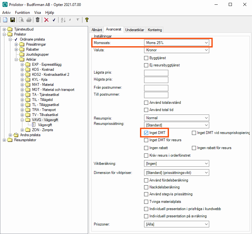The width and height of the screenshot is (252, 234).
Task: Enable the Byggtjänst checkbox
Action: 146,58
